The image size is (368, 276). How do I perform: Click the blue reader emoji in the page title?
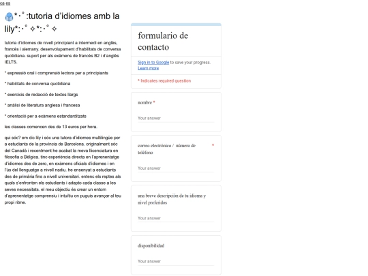[9, 17]
